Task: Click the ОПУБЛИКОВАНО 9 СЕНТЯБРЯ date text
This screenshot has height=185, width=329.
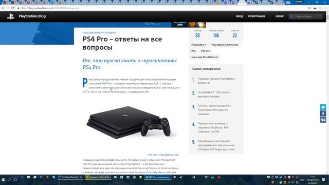Action: 99,33
